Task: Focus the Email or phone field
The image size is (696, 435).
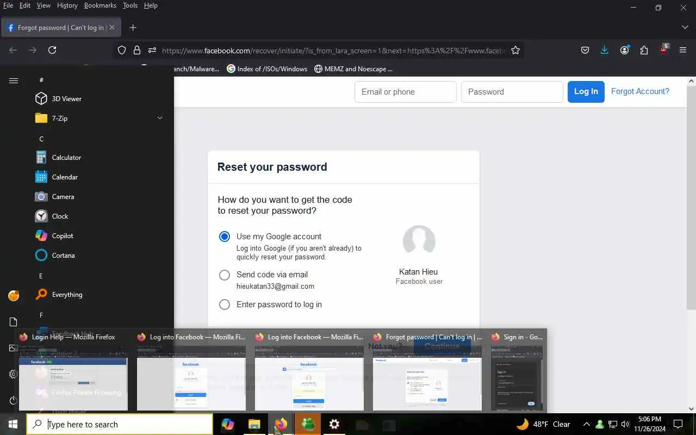Action: point(406,92)
